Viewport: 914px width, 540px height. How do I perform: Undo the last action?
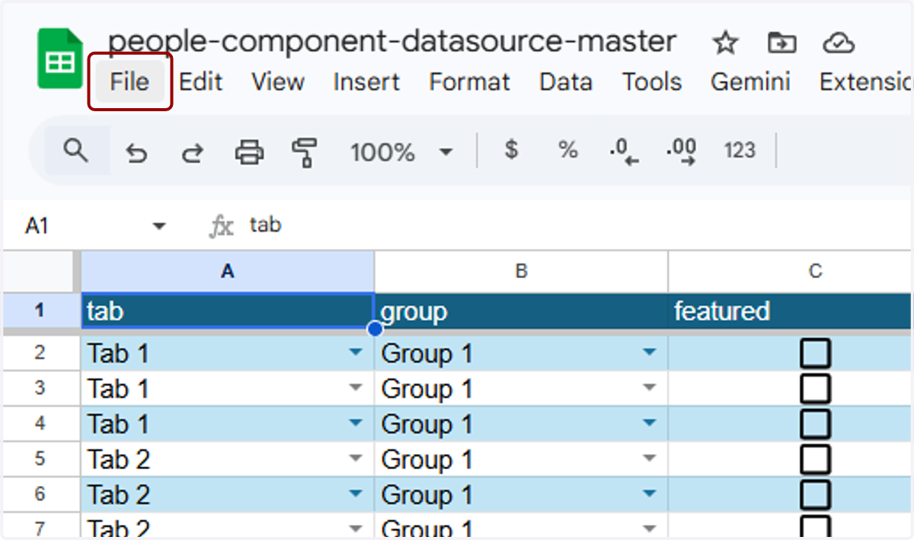[136, 152]
